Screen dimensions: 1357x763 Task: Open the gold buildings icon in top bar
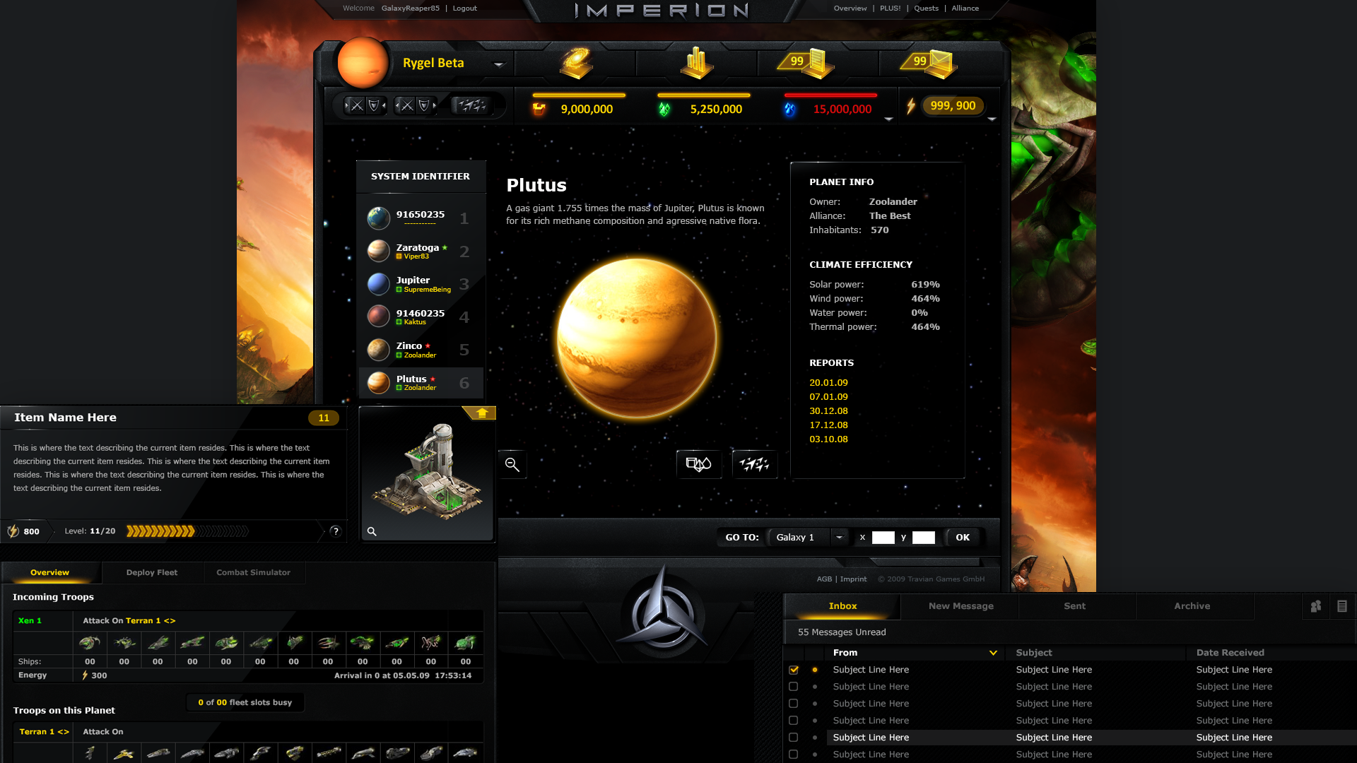(696, 63)
